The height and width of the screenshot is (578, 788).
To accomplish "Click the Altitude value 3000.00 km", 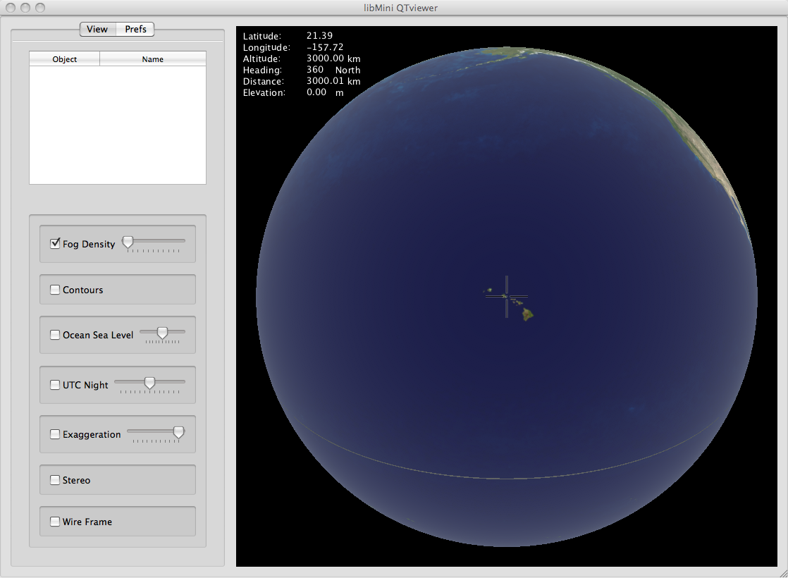I will pyautogui.click(x=333, y=59).
